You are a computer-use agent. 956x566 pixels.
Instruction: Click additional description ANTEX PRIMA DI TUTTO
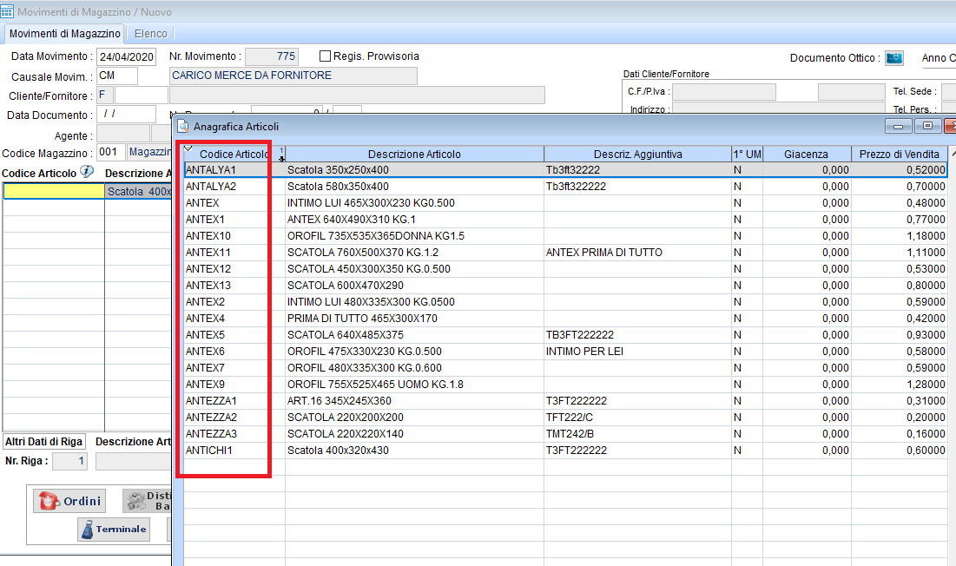pos(603,253)
